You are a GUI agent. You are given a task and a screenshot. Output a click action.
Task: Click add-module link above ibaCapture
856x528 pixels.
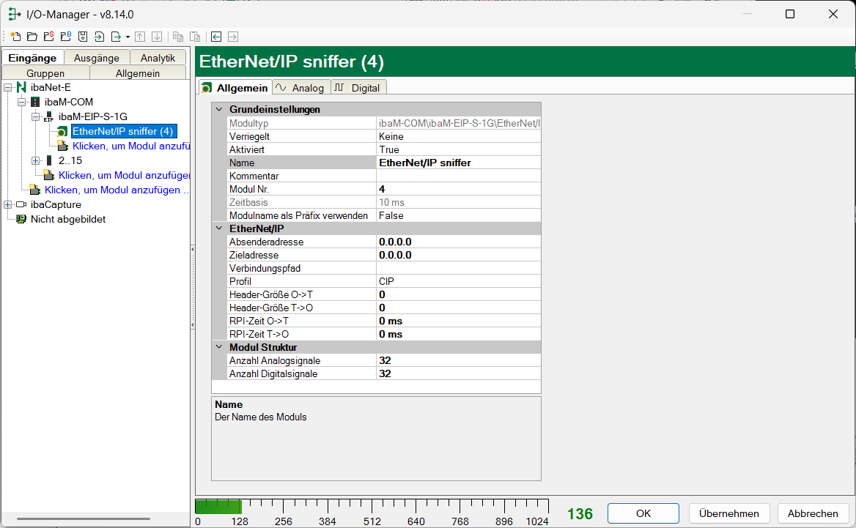tap(117, 190)
